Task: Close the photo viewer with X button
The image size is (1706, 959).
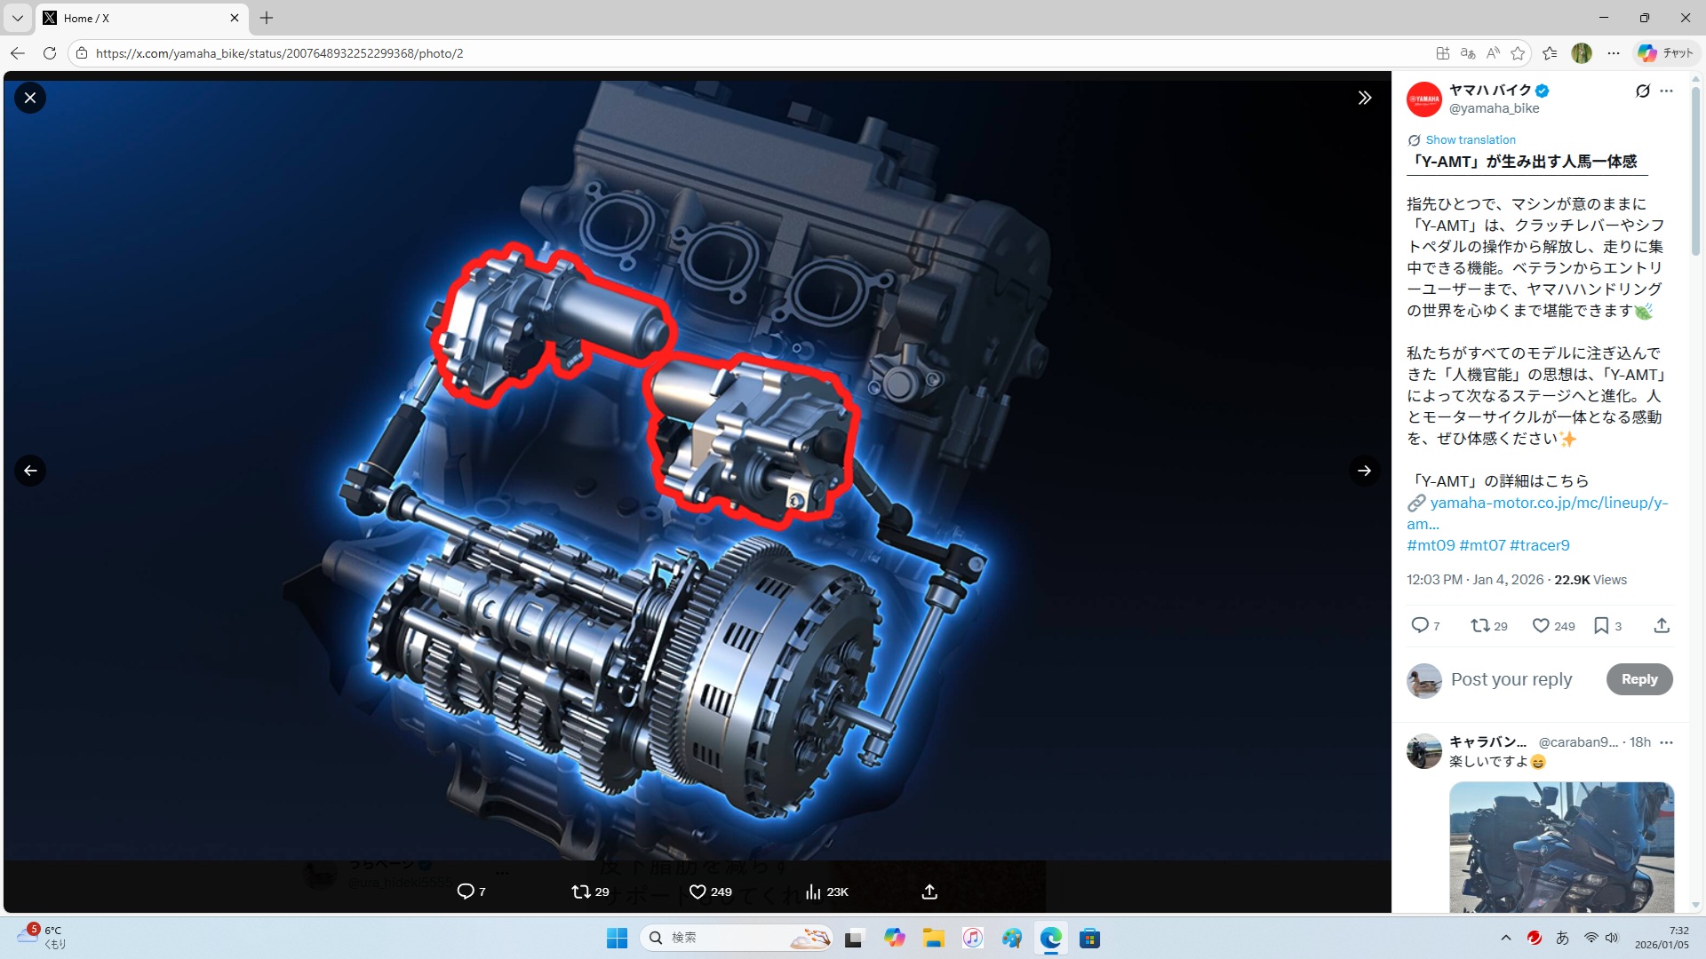Action: point(30,98)
